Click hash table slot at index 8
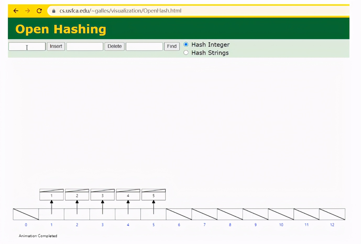Image resolution: width=361 pixels, height=244 pixels. pos(230,214)
